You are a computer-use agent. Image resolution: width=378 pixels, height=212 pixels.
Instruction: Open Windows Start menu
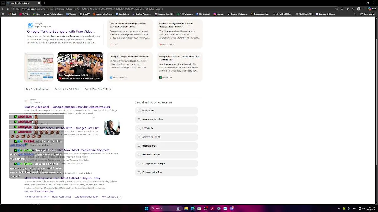pyautogui.click(x=146, y=208)
